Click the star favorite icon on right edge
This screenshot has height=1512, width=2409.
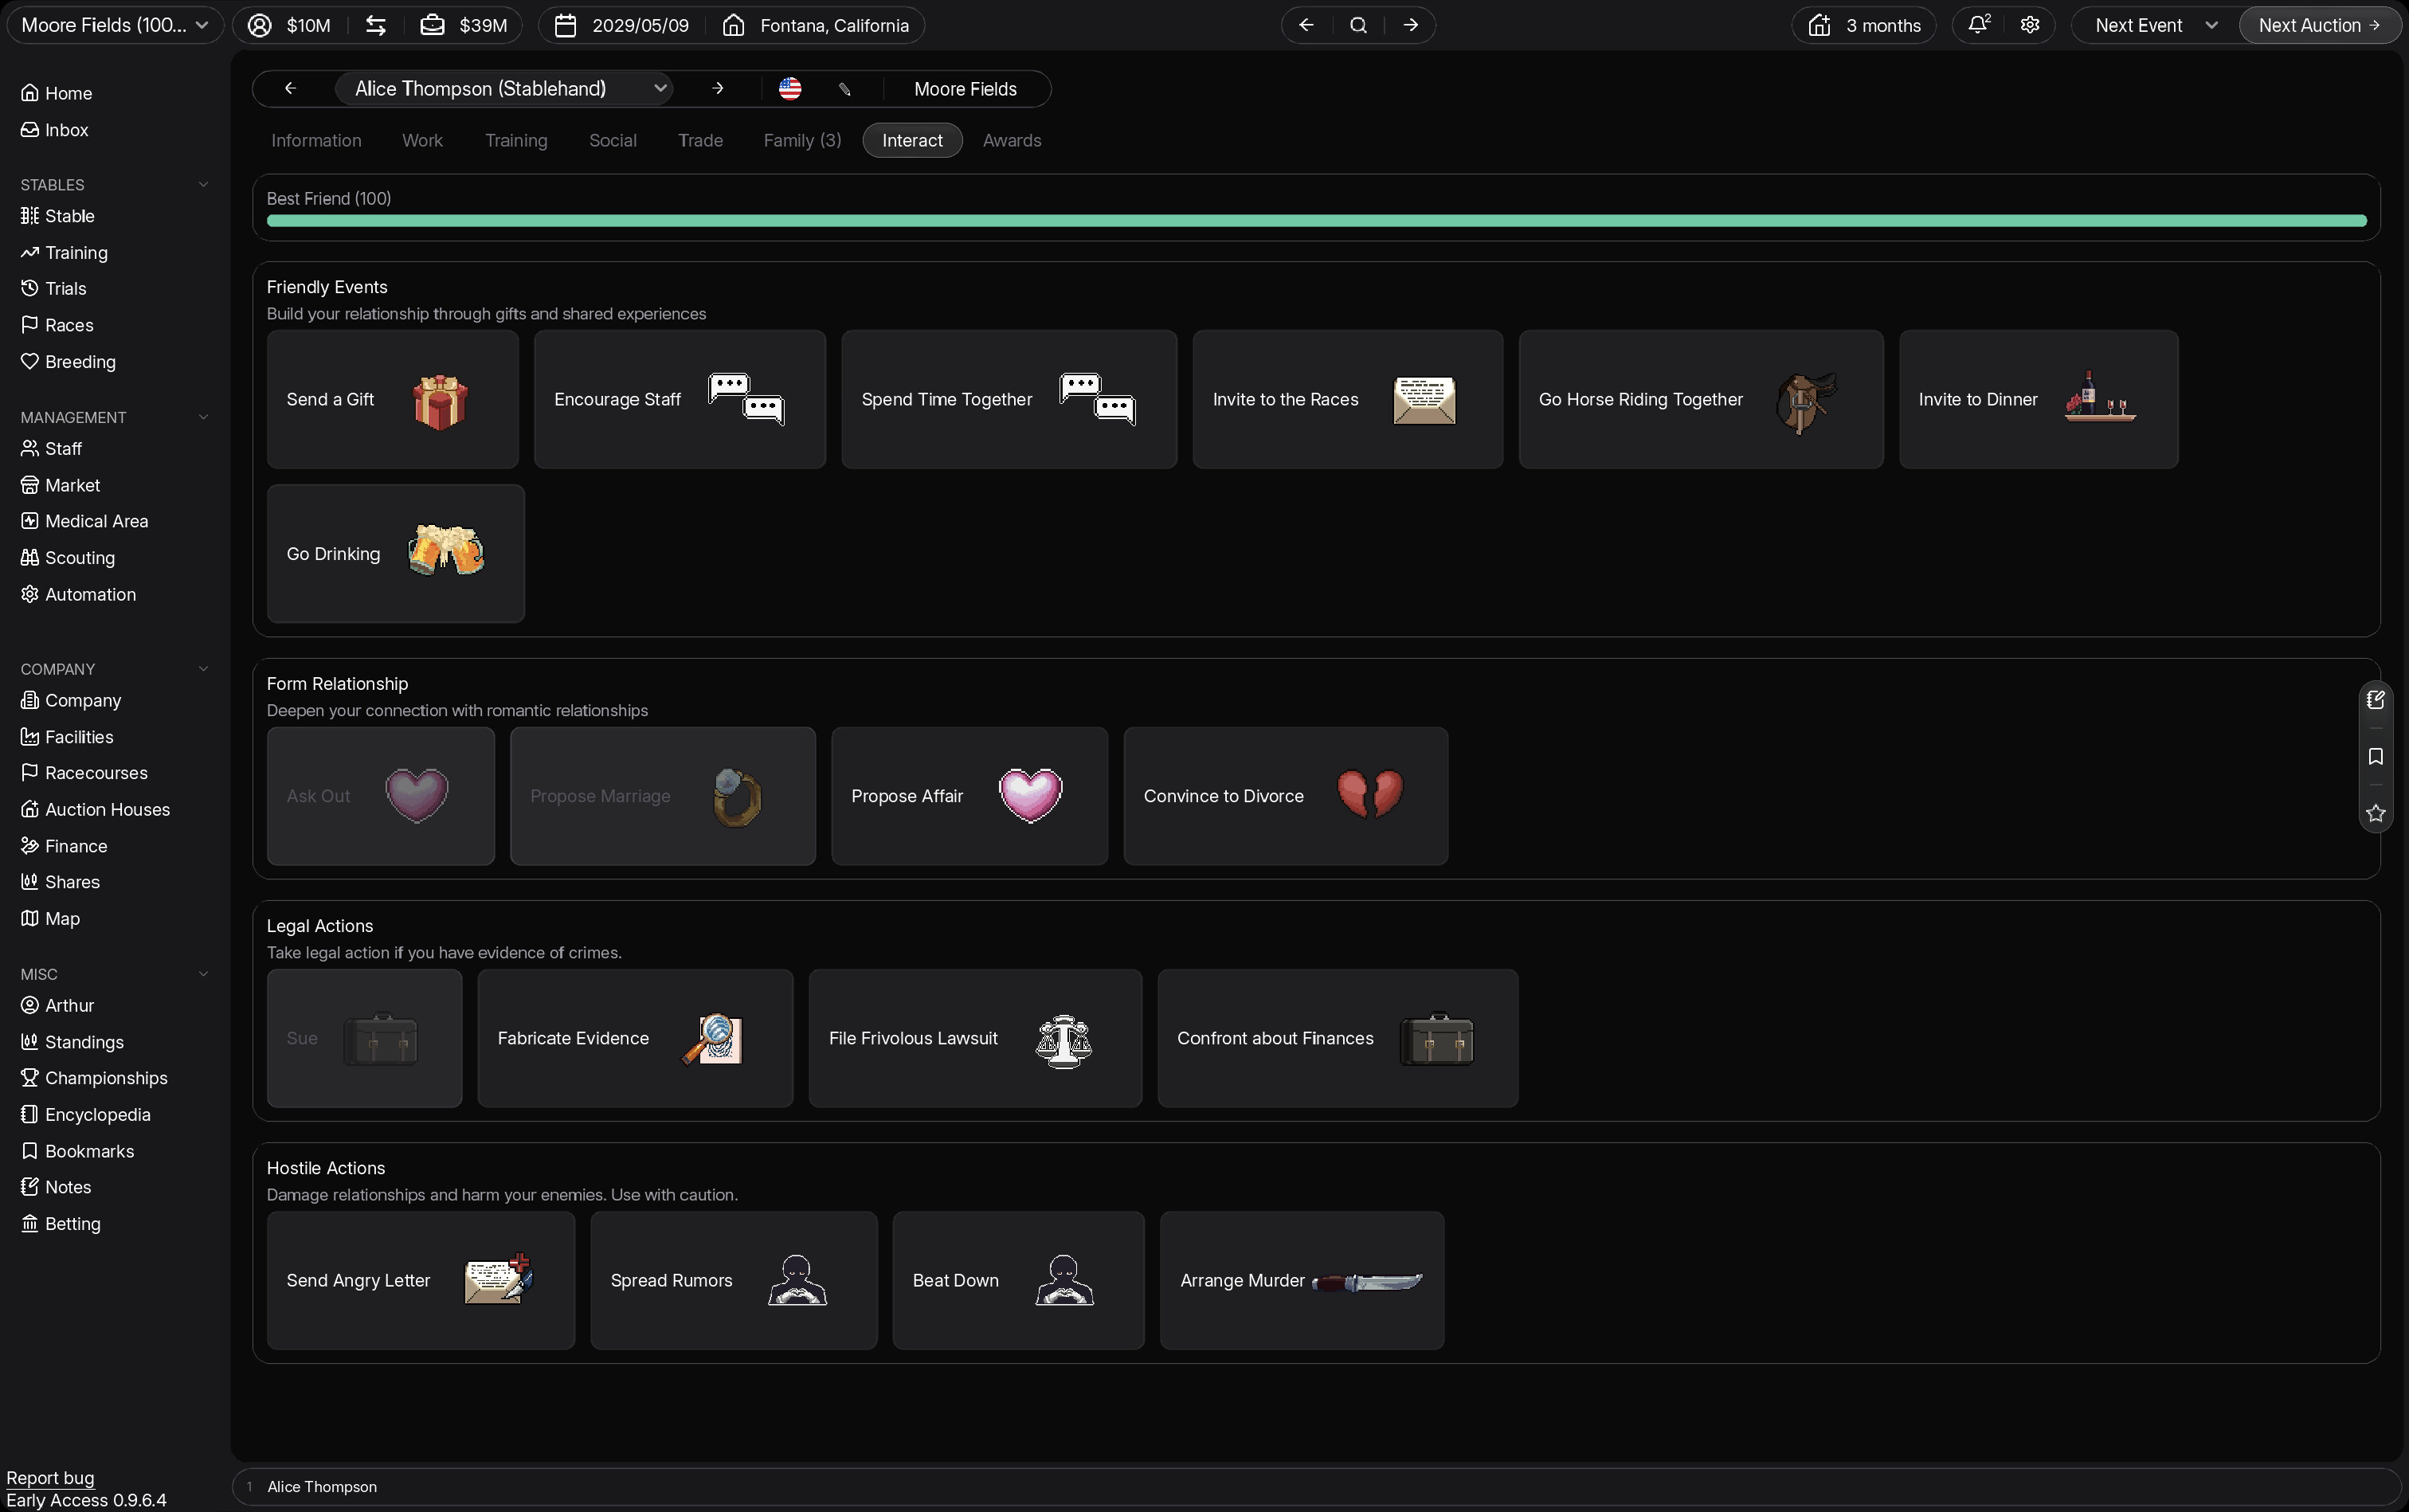pos(2375,814)
